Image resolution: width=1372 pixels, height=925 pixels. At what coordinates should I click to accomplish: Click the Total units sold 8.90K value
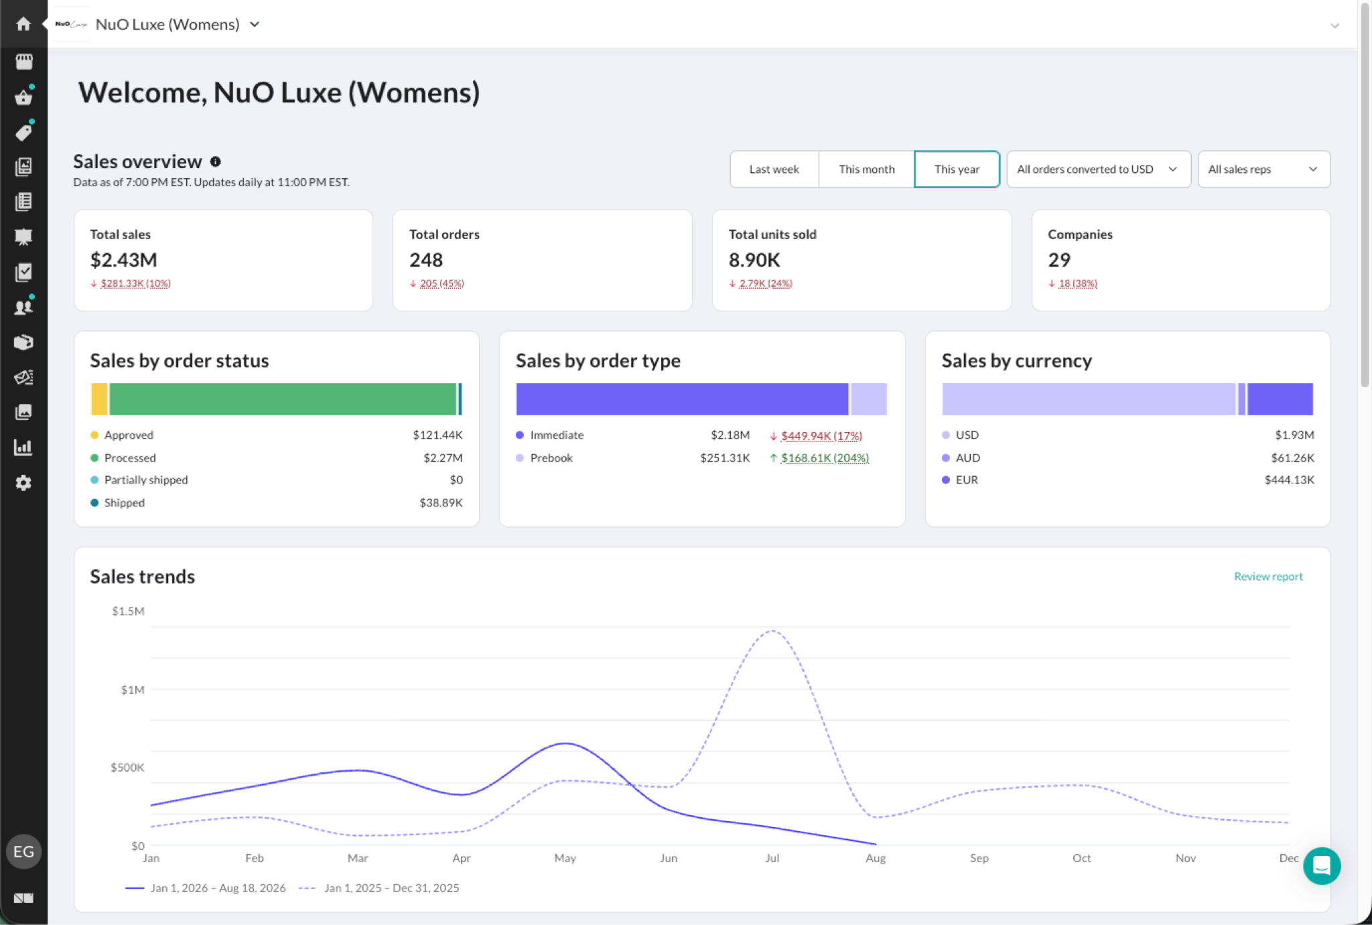754,260
